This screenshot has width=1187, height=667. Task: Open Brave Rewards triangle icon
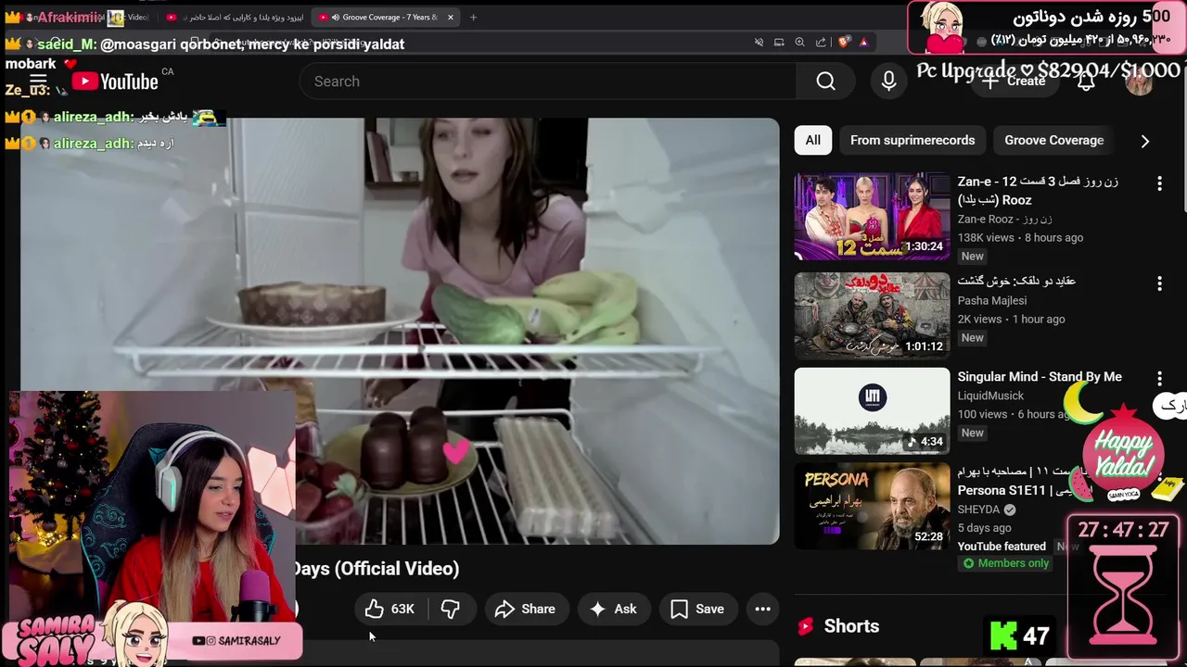863,42
